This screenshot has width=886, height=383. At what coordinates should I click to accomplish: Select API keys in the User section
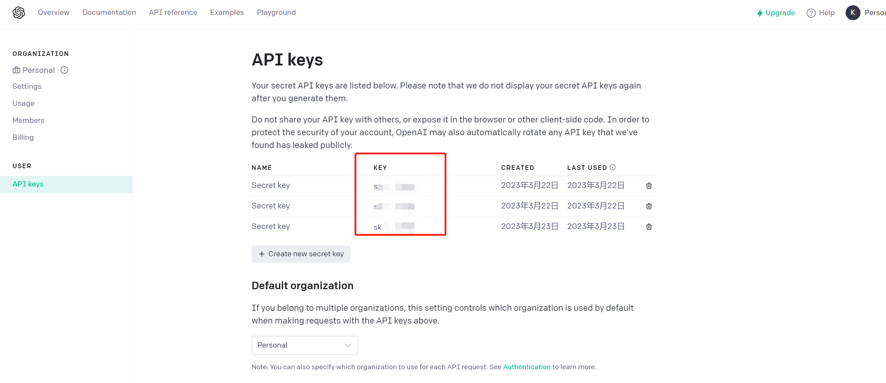(x=28, y=184)
